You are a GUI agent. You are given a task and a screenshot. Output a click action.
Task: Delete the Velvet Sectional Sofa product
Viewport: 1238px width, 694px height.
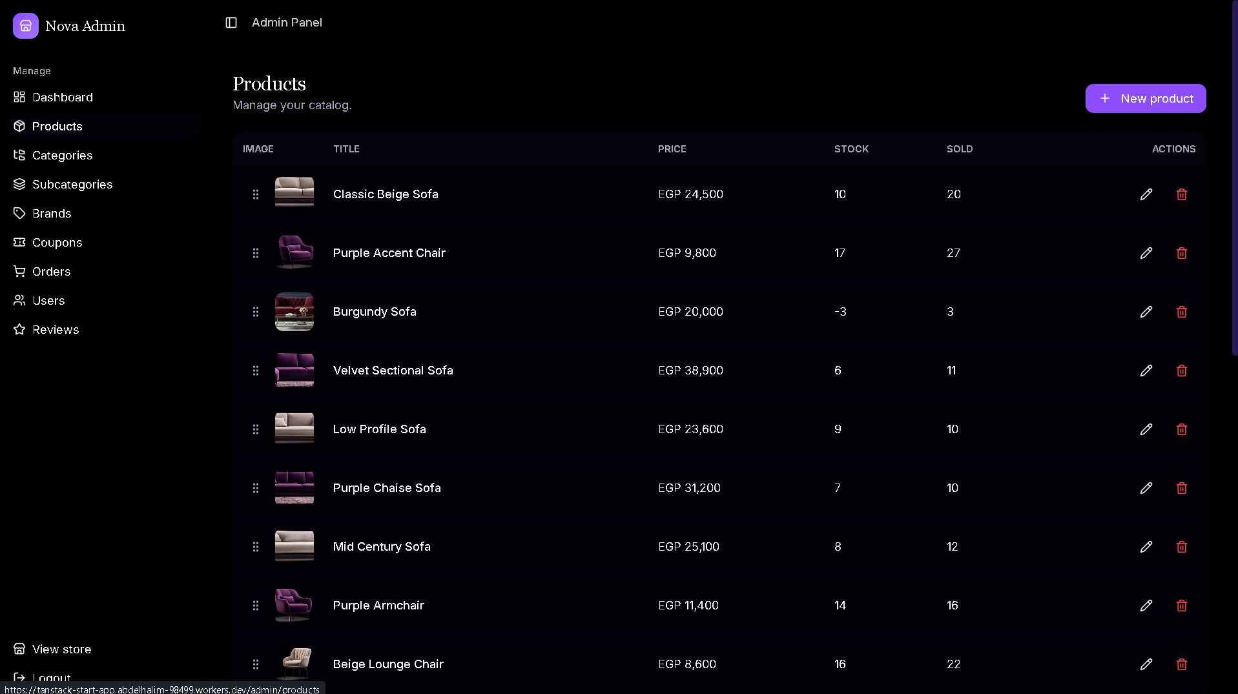(x=1182, y=371)
